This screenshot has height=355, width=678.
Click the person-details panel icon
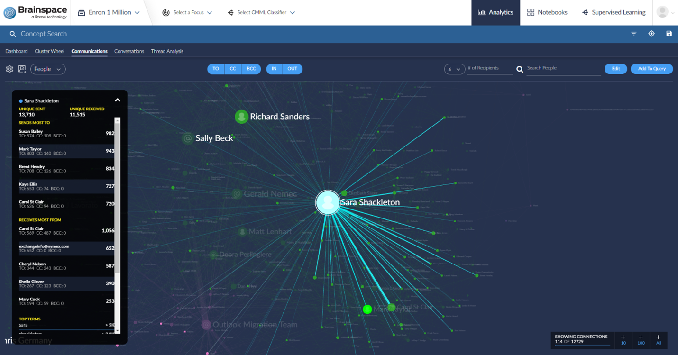(x=22, y=69)
